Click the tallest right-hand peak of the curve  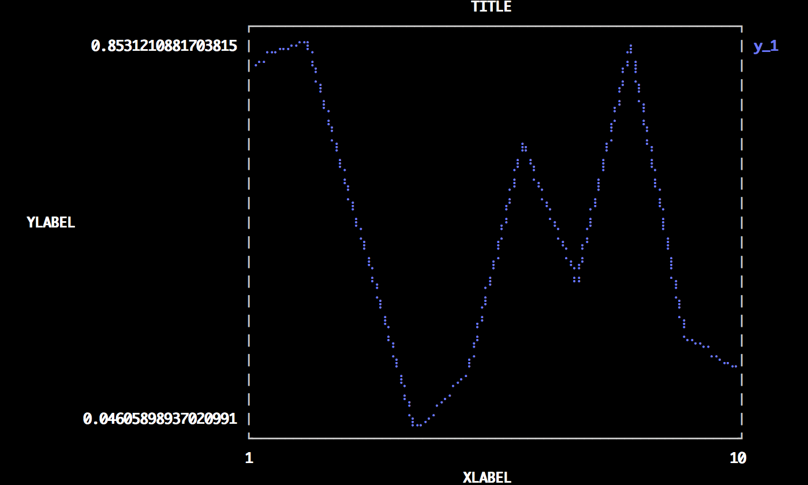[x=631, y=46]
